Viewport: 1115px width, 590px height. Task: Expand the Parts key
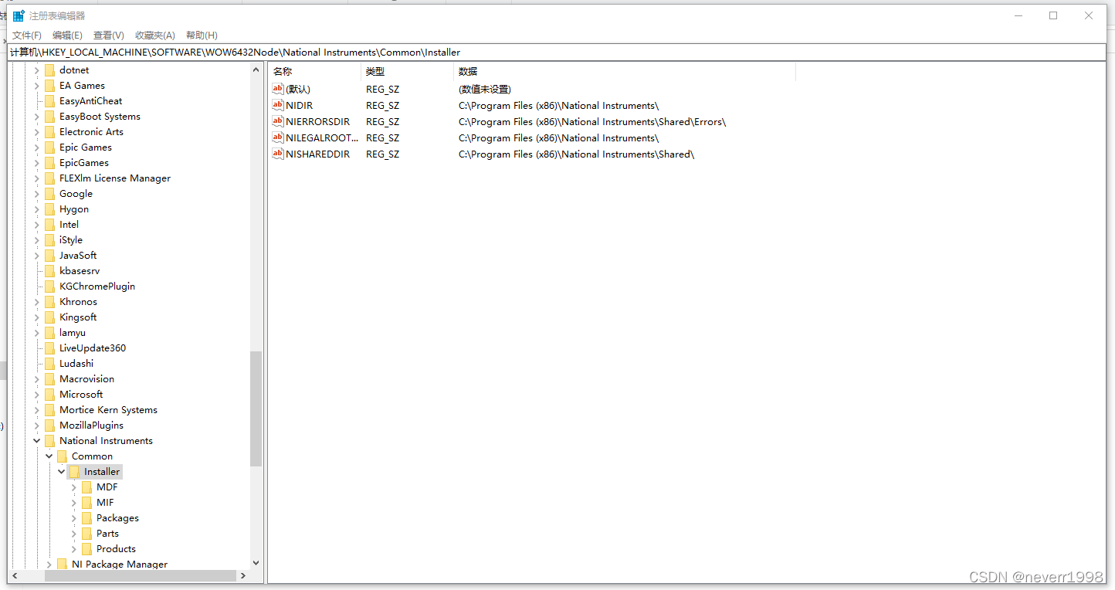(73, 534)
